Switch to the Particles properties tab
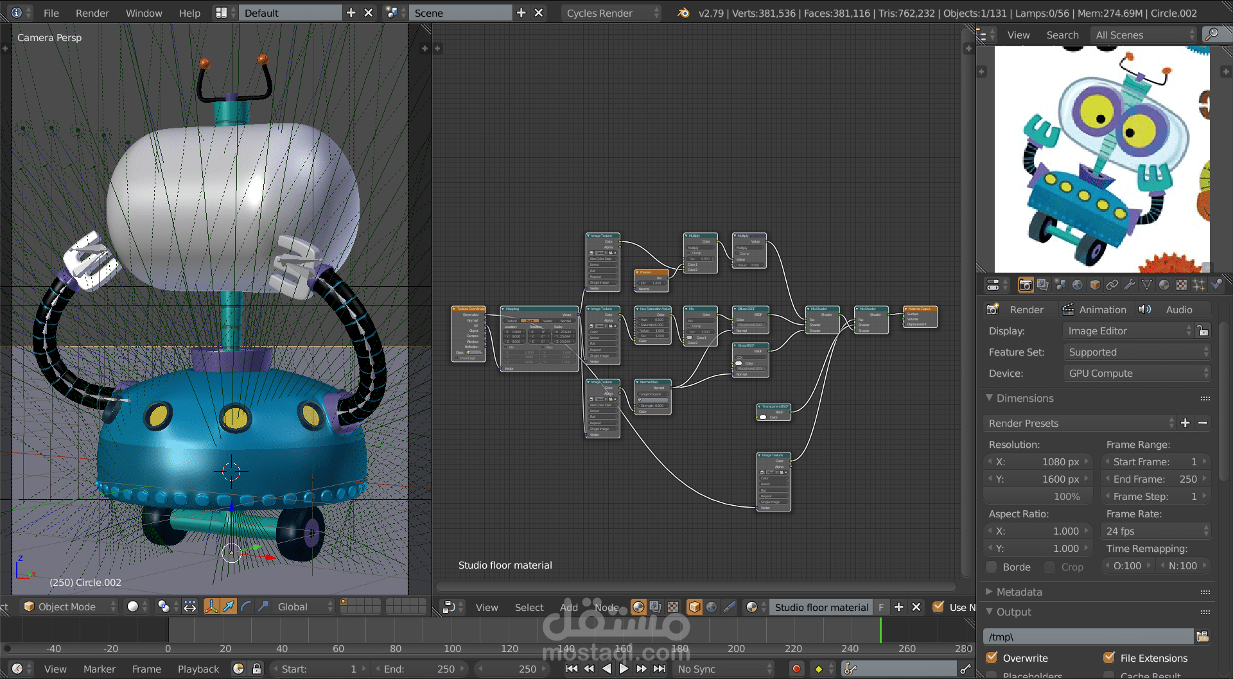This screenshot has width=1233, height=679. pyautogui.click(x=1198, y=284)
